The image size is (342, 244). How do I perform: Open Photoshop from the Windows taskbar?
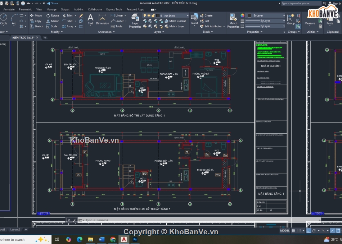pos(135,239)
